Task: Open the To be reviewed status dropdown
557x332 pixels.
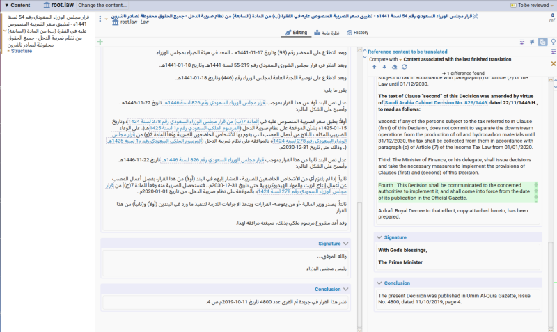Action: 532,6
